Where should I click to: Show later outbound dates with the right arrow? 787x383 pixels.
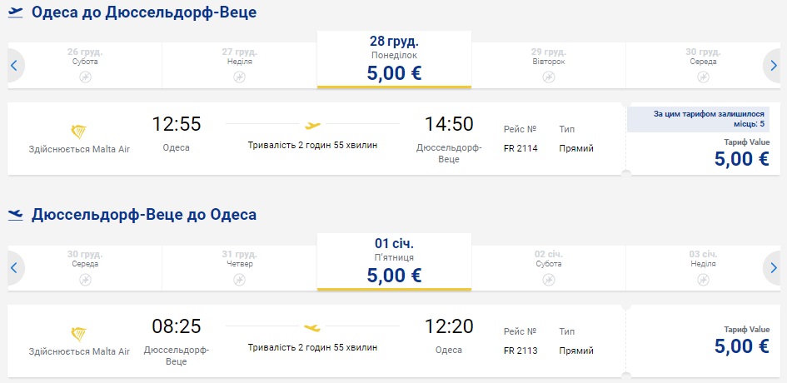click(774, 65)
